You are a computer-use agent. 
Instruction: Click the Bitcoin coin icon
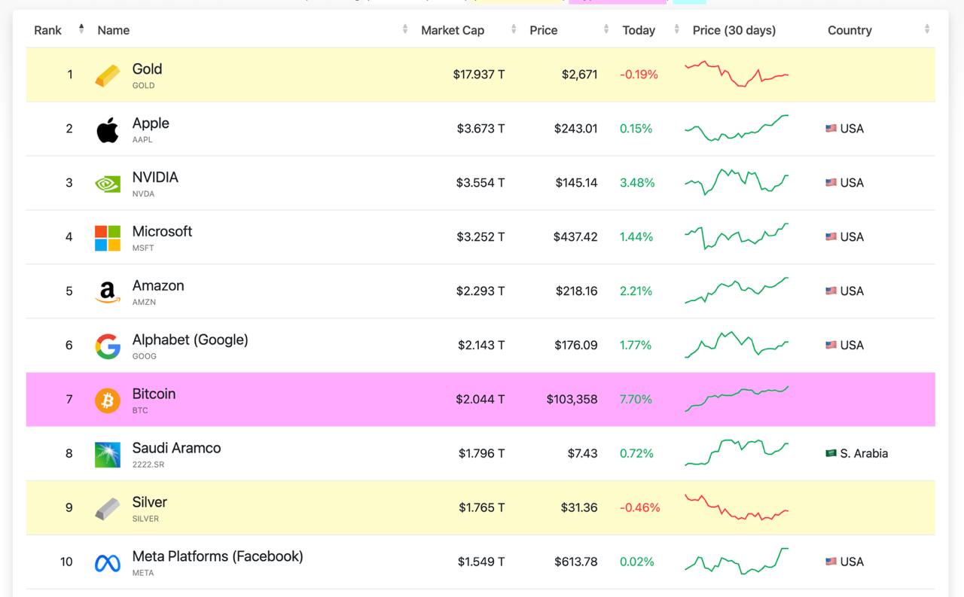tap(108, 401)
